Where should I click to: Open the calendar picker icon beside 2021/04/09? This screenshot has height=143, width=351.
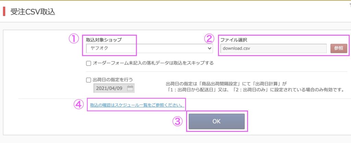(x=130, y=88)
